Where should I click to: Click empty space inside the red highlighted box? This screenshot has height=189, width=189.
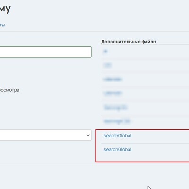click(x=142, y=157)
